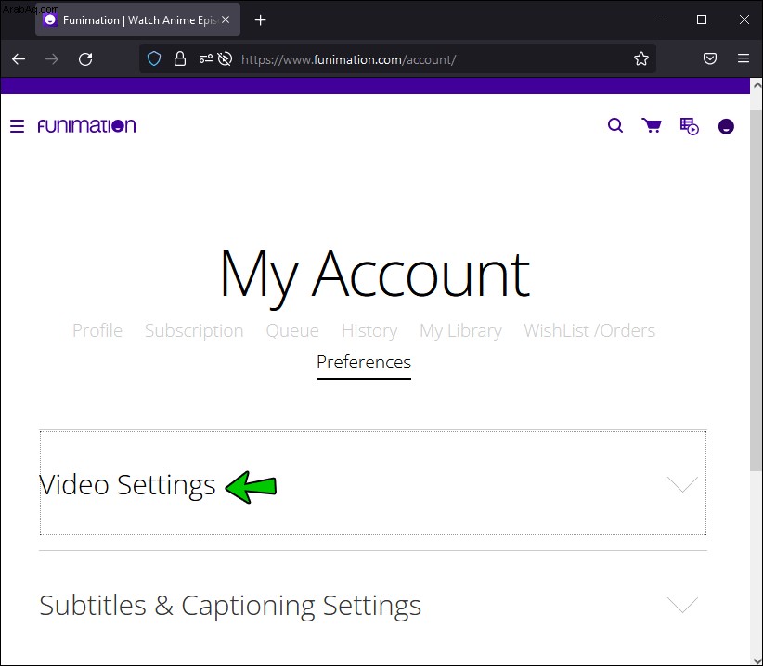Open the shopping cart icon
The image size is (763, 666).
point(652,126)
